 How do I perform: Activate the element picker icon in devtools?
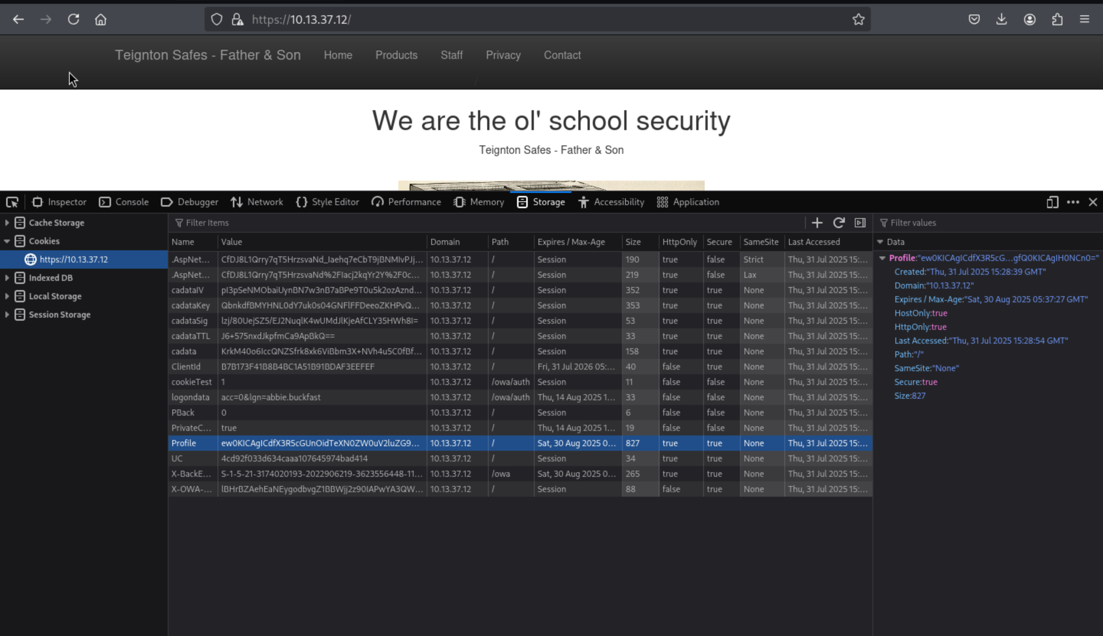(12, 202)
